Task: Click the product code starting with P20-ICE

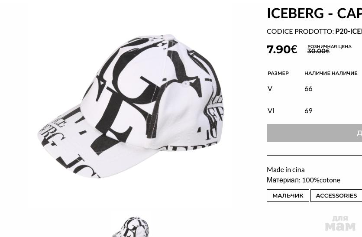Action: click(349, 32)
